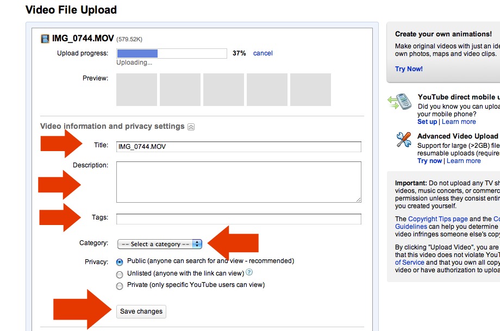
Task: Click the Set up mobile link
Action: [x=427, y=122]
